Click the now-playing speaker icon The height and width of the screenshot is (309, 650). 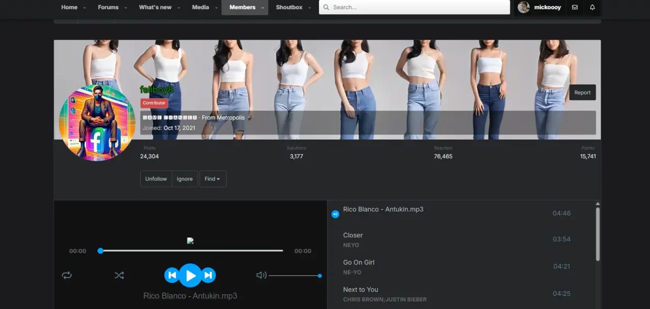(x=335, y=214)
